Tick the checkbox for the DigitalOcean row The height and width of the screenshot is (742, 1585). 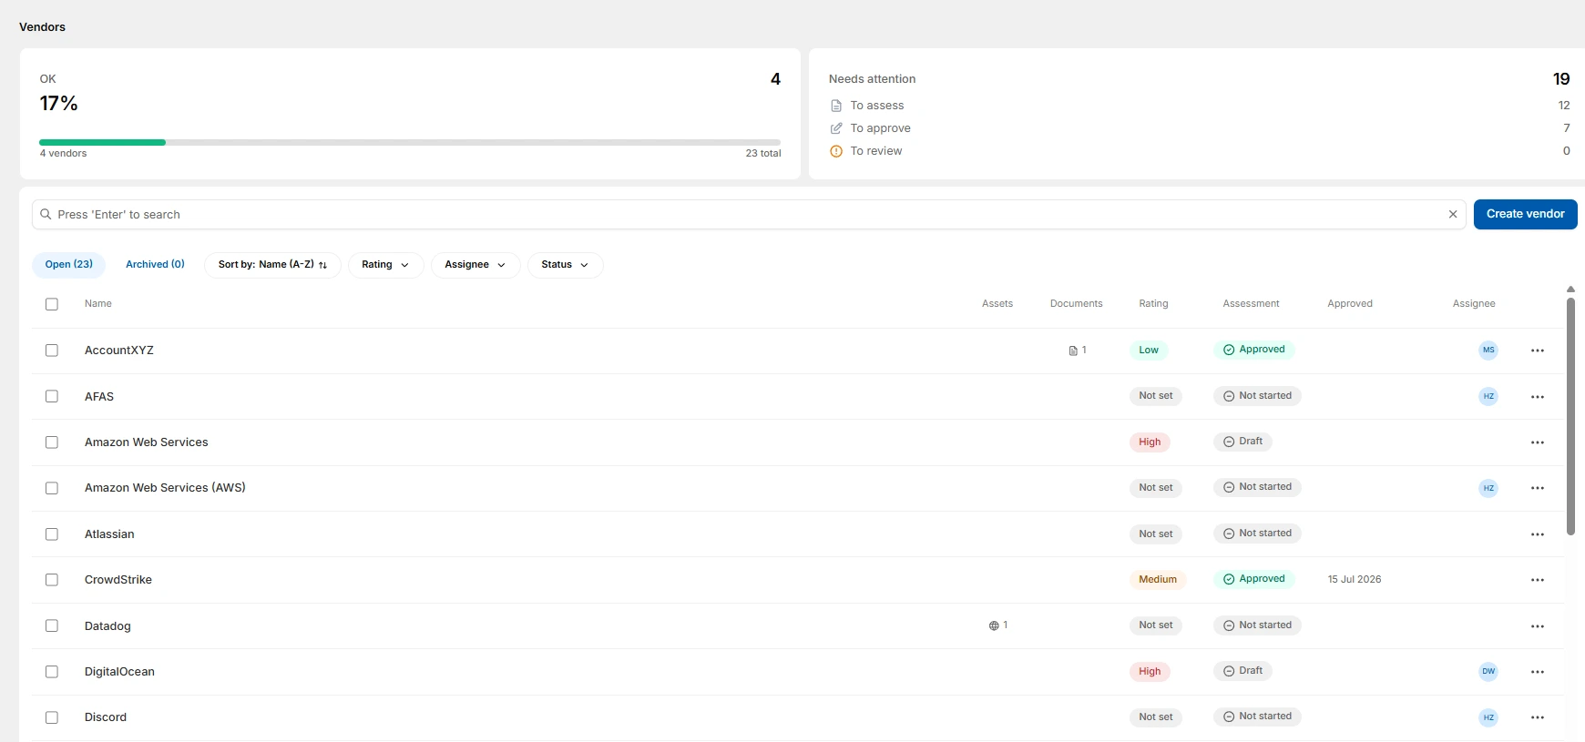click(x=52, y=672)
